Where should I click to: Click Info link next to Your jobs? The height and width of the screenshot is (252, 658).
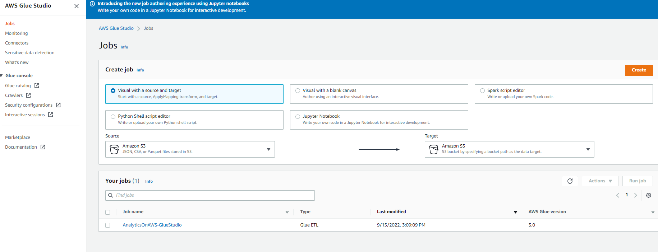click(149, 181)
